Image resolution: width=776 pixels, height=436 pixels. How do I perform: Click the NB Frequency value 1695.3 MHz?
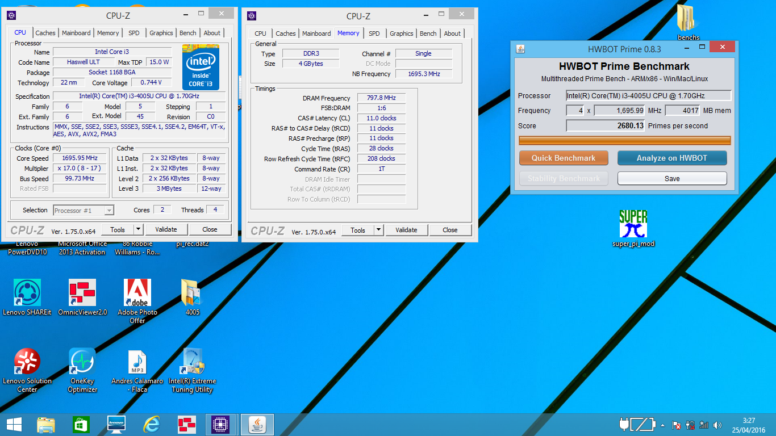pyautogui.click(x=424, y=74)
